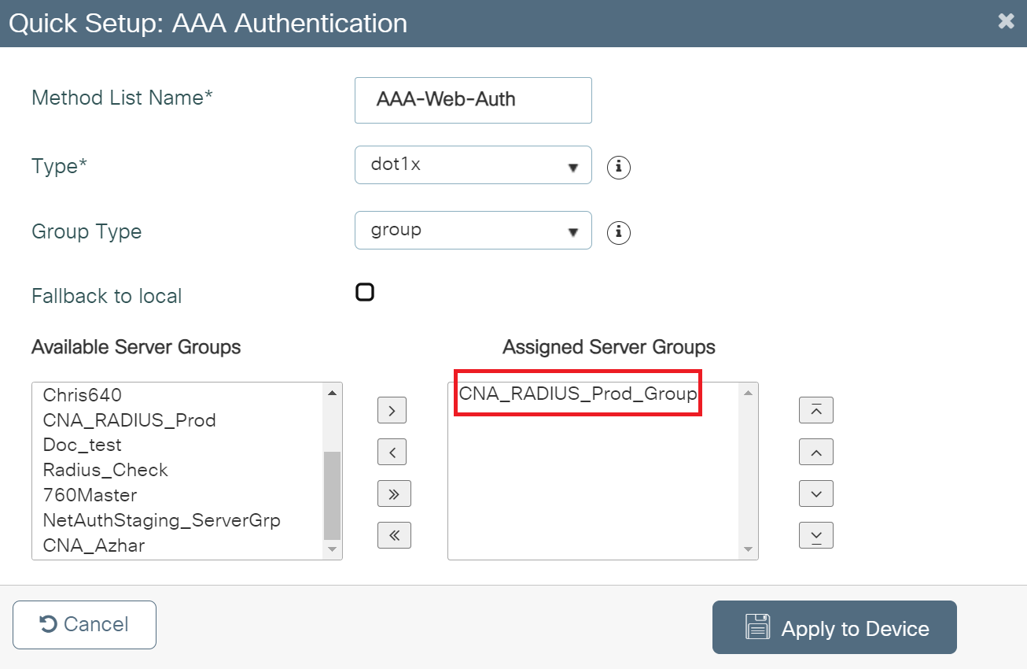
Task: Move all groups right with double arrow
Action: pyautogui.click(x=394, y=493)
